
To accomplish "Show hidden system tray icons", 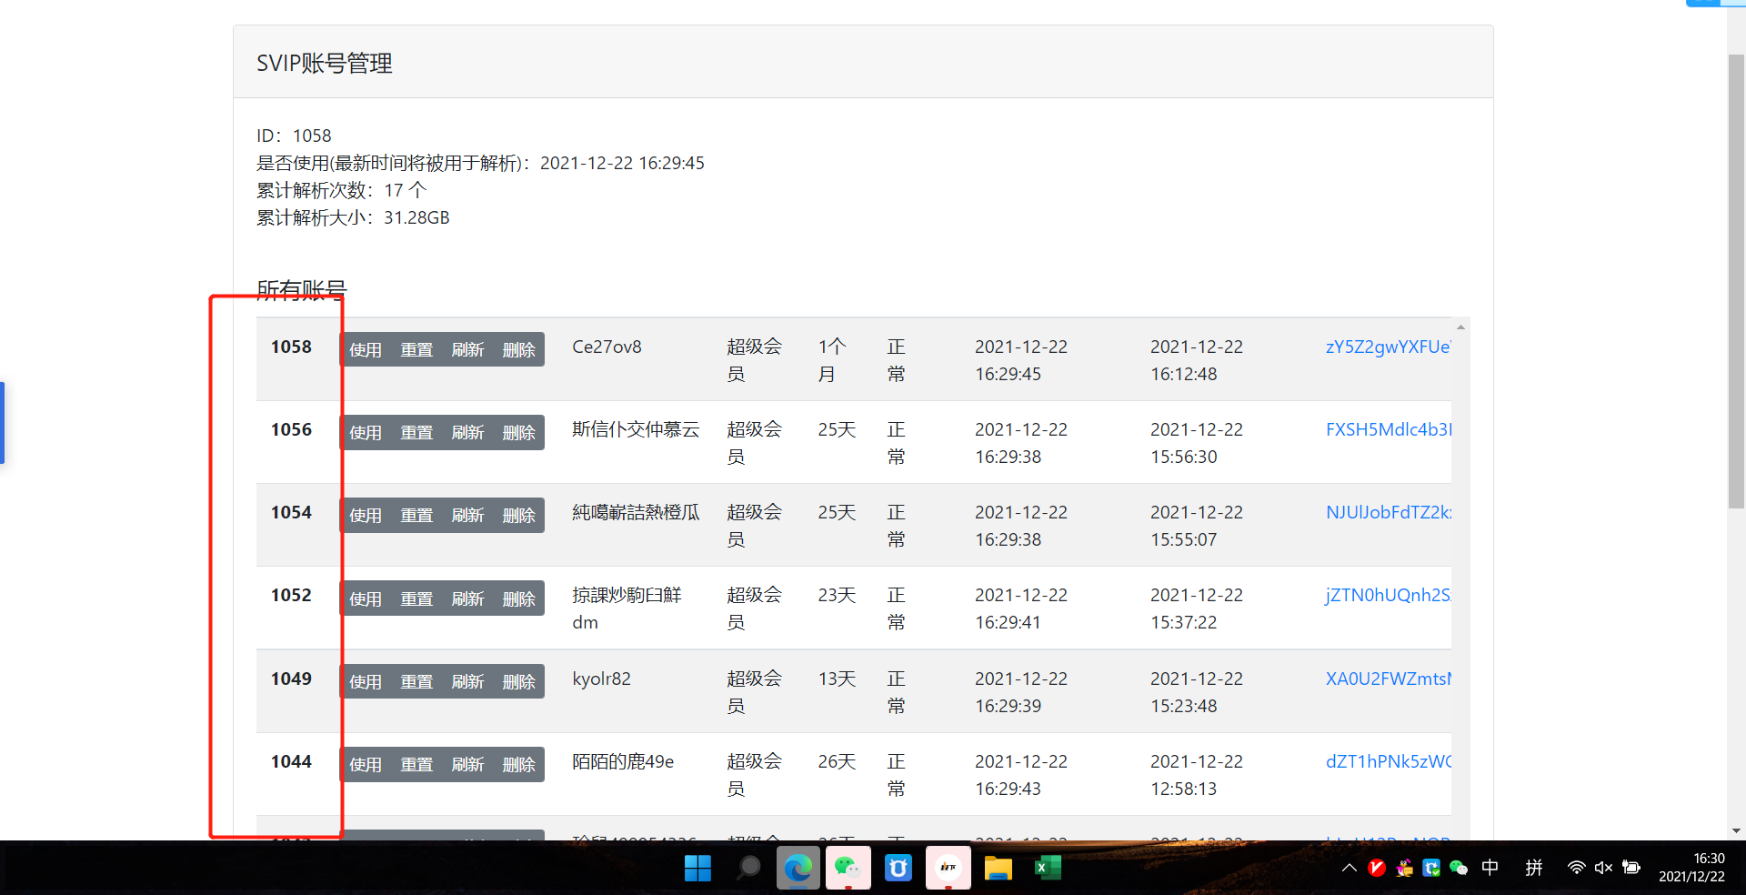I will [1350, 868].
